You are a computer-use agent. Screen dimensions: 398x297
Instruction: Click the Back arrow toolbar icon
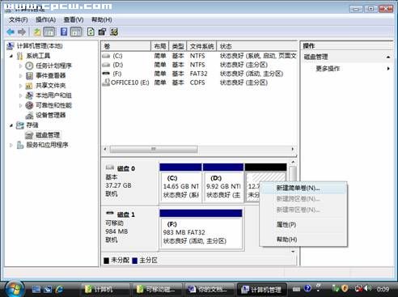[x=11, y=32]
